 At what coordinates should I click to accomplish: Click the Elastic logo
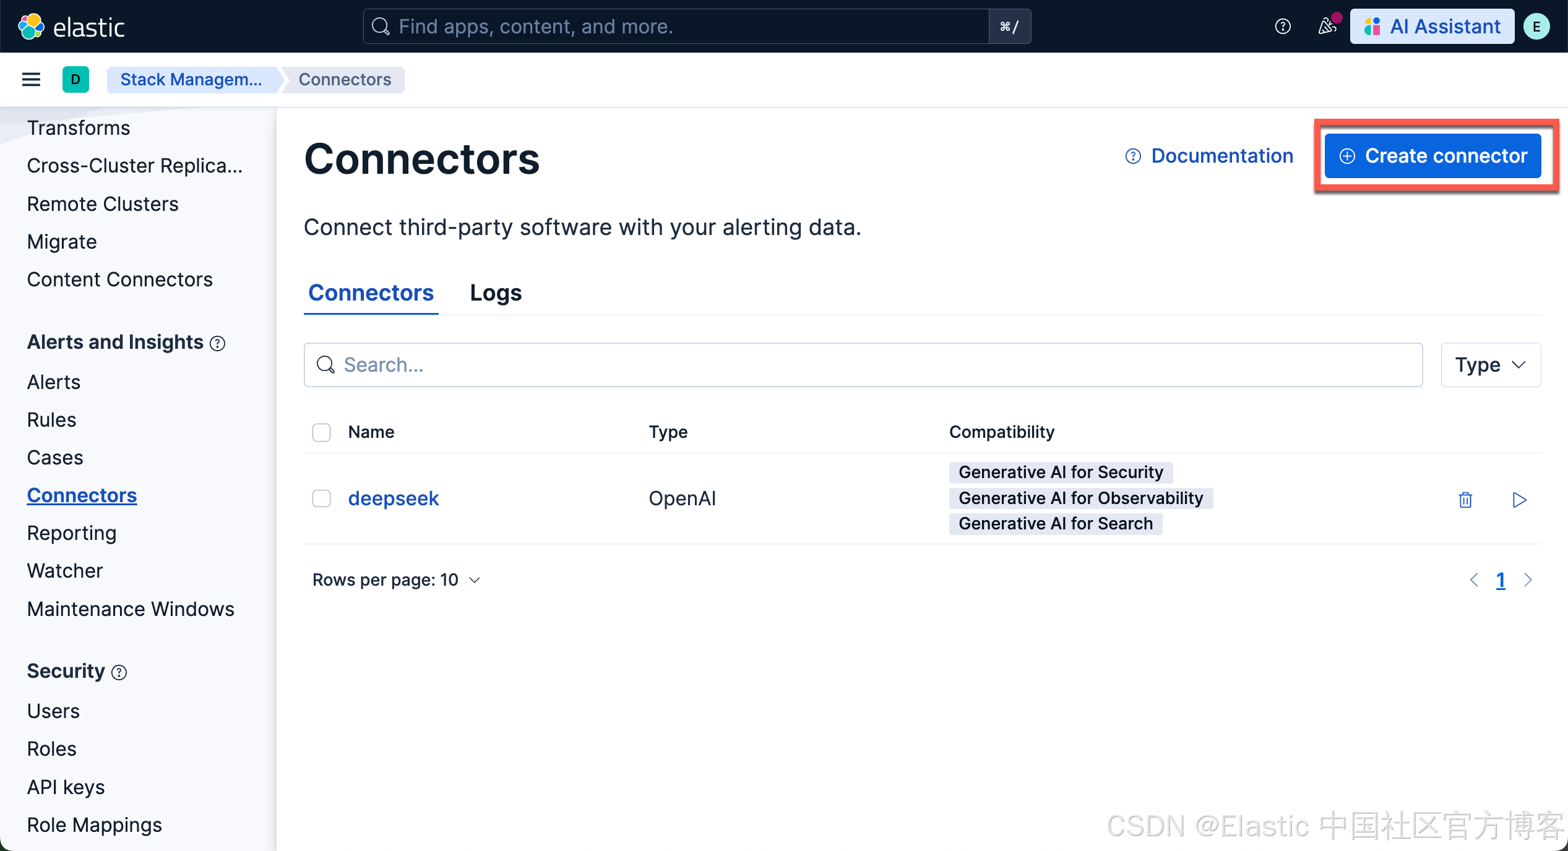pyautogui.click(x=71, y=27)
